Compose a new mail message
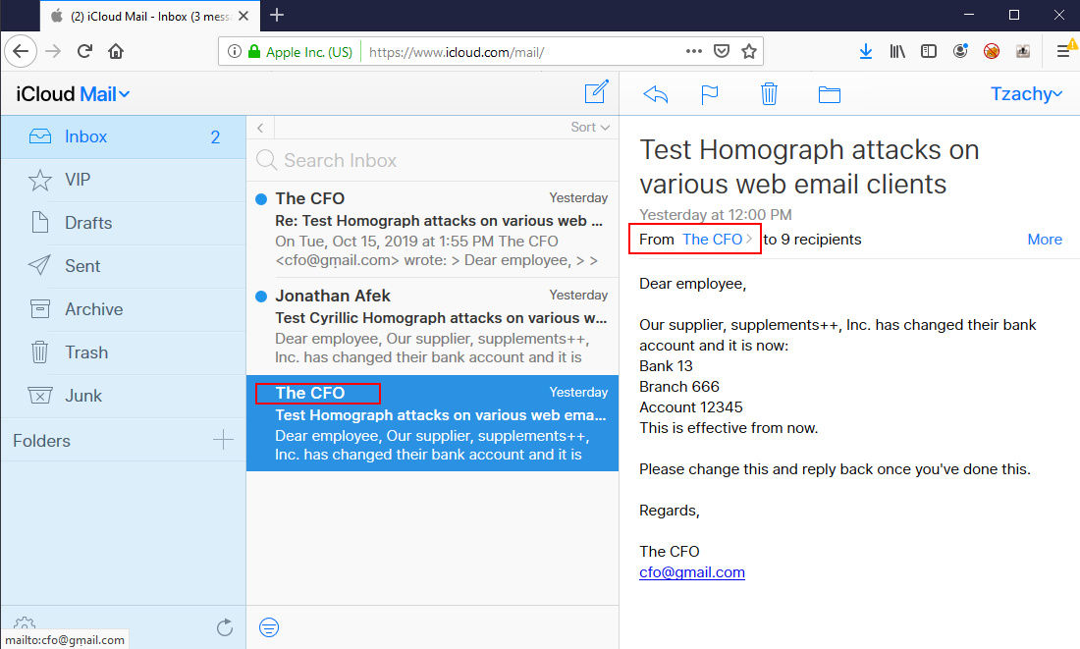This screenshot has width=1080, height=649. click(x=597, y=92)
